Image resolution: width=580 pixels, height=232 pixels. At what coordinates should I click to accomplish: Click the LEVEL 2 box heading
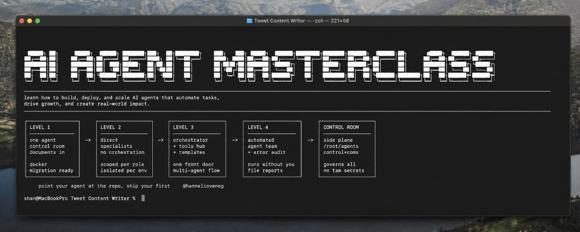point(110,127)
